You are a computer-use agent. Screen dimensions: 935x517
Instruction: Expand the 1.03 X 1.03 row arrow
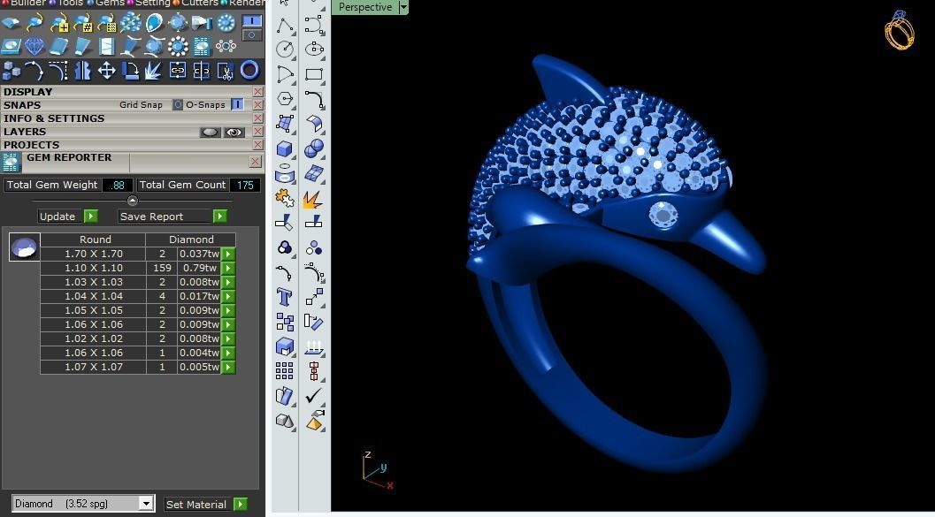(x=228, y=282)
